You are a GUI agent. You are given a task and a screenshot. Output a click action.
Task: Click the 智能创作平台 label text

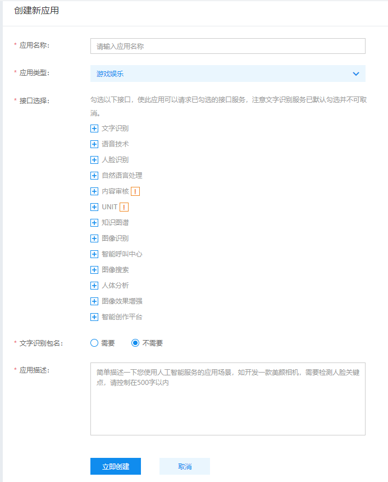coord(122,316)
